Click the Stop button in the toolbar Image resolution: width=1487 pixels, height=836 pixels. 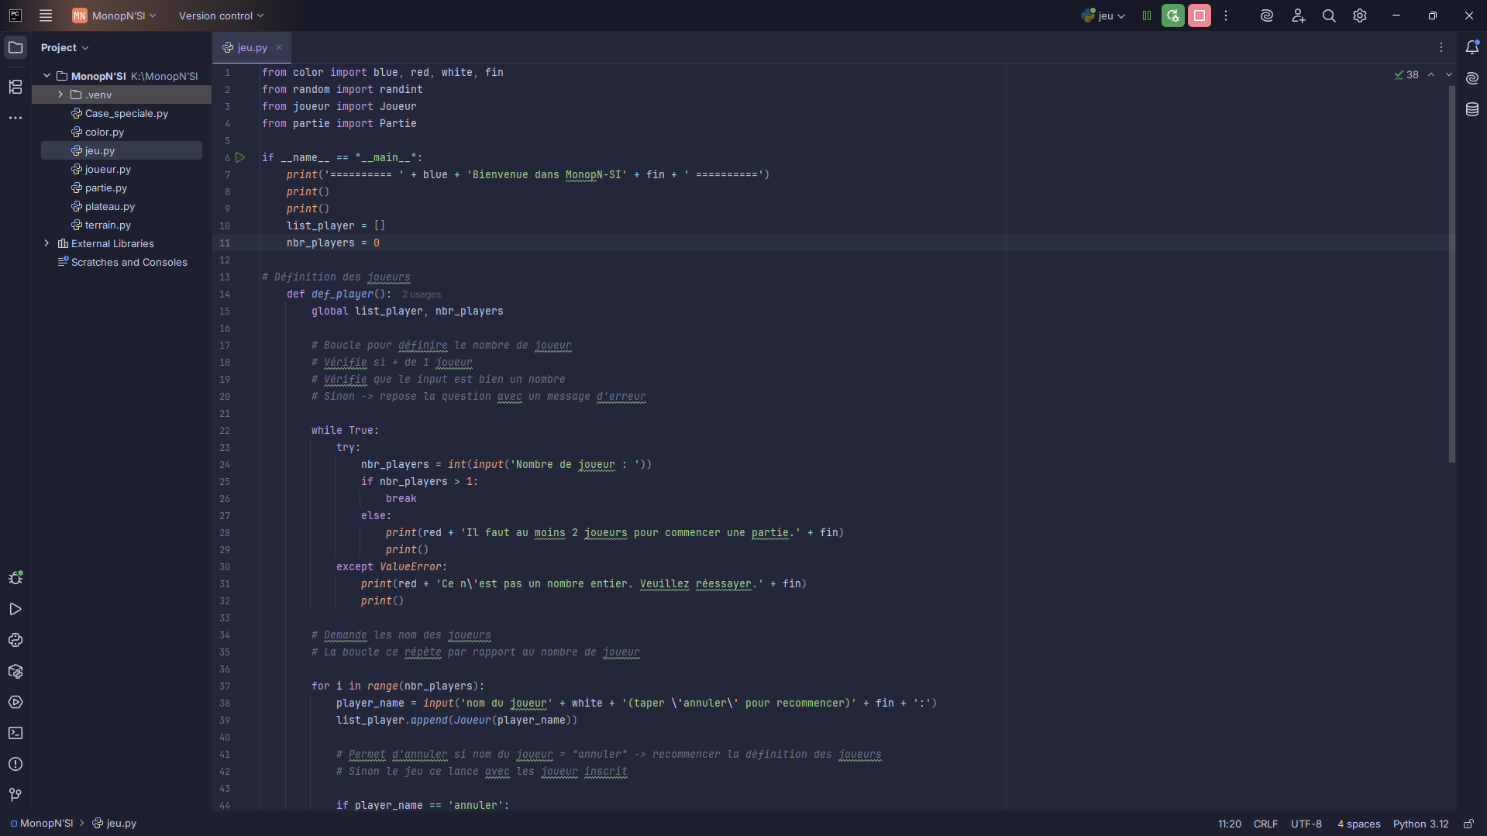[1200, 15]
